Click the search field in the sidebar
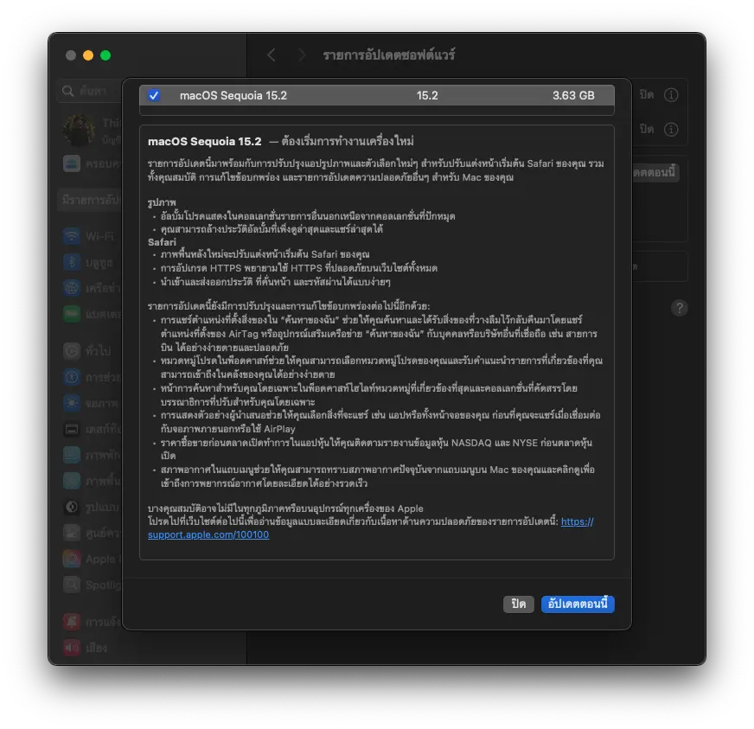The image size is (754, 729). (91, 91)
